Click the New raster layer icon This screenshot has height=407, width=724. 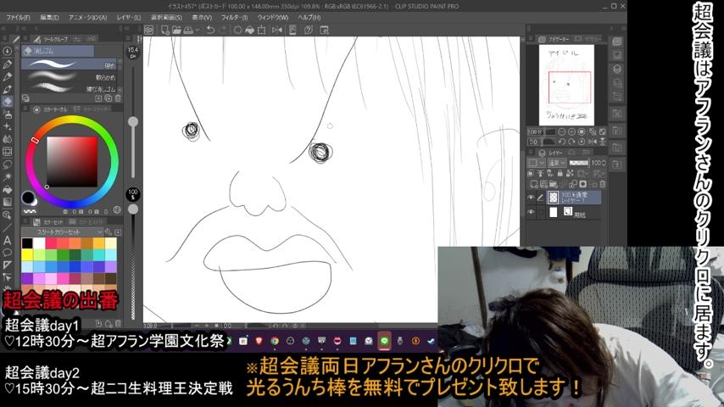(x=534, y=184)
